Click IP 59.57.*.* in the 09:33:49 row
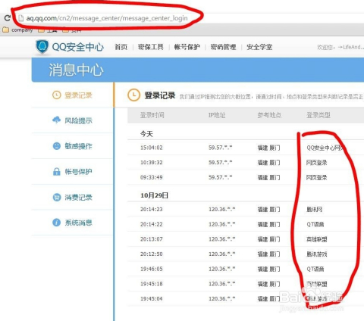This screenshot has height=321, width=364. pyautogui.click(x=221, y=177)
